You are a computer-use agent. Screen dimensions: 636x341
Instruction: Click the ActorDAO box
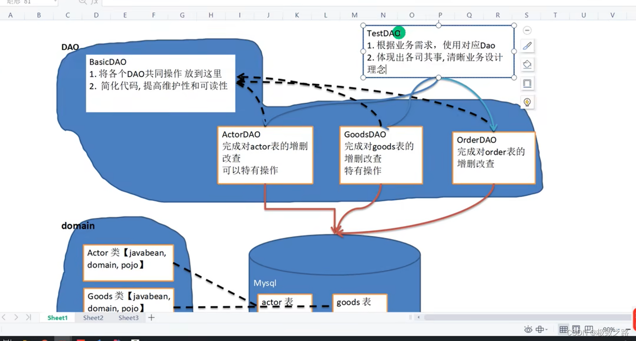pos(265,155)
